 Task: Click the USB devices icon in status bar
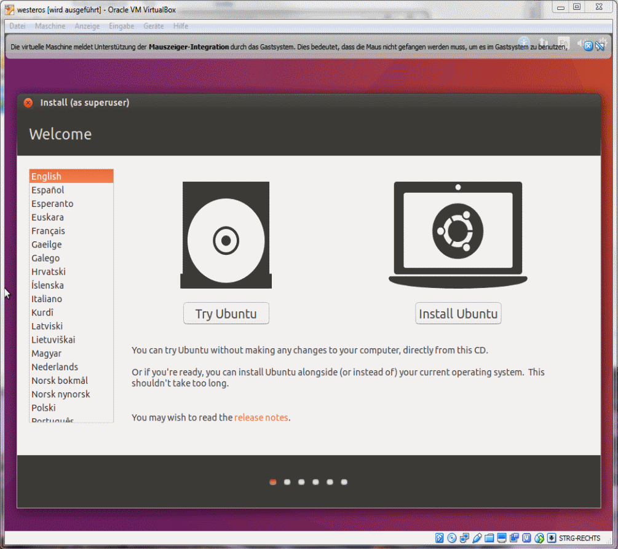(x=477, y=538)
